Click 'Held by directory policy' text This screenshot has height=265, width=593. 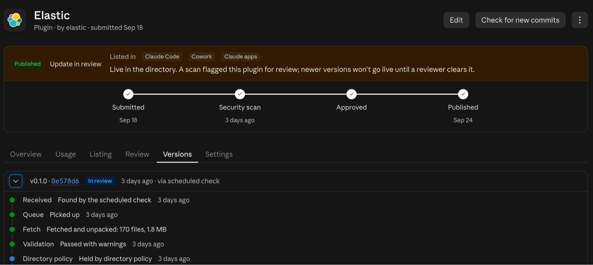pos(115,259)
